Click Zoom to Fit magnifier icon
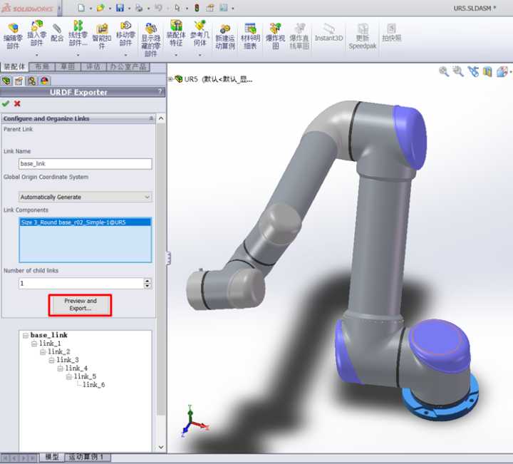This screenshot has width=513, height=464. click(444, 71)
